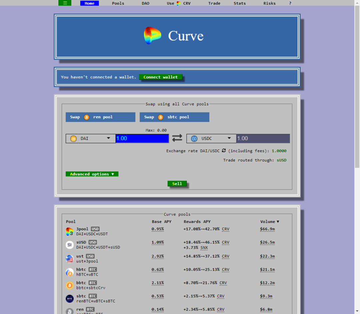Click the Max: 0.00 link
The width and height of the screenshot is (360, 314).
[x=156, y=130]
